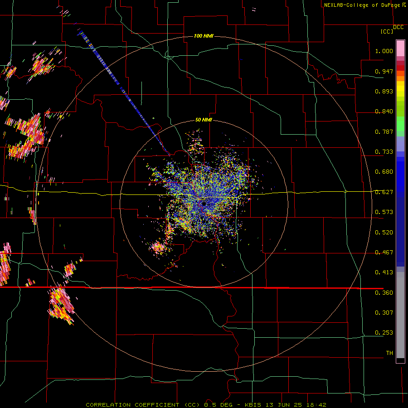Viewport: 408px width, 408px height.
Task: Click the 0.840 legend value
Action: [384, 112]
